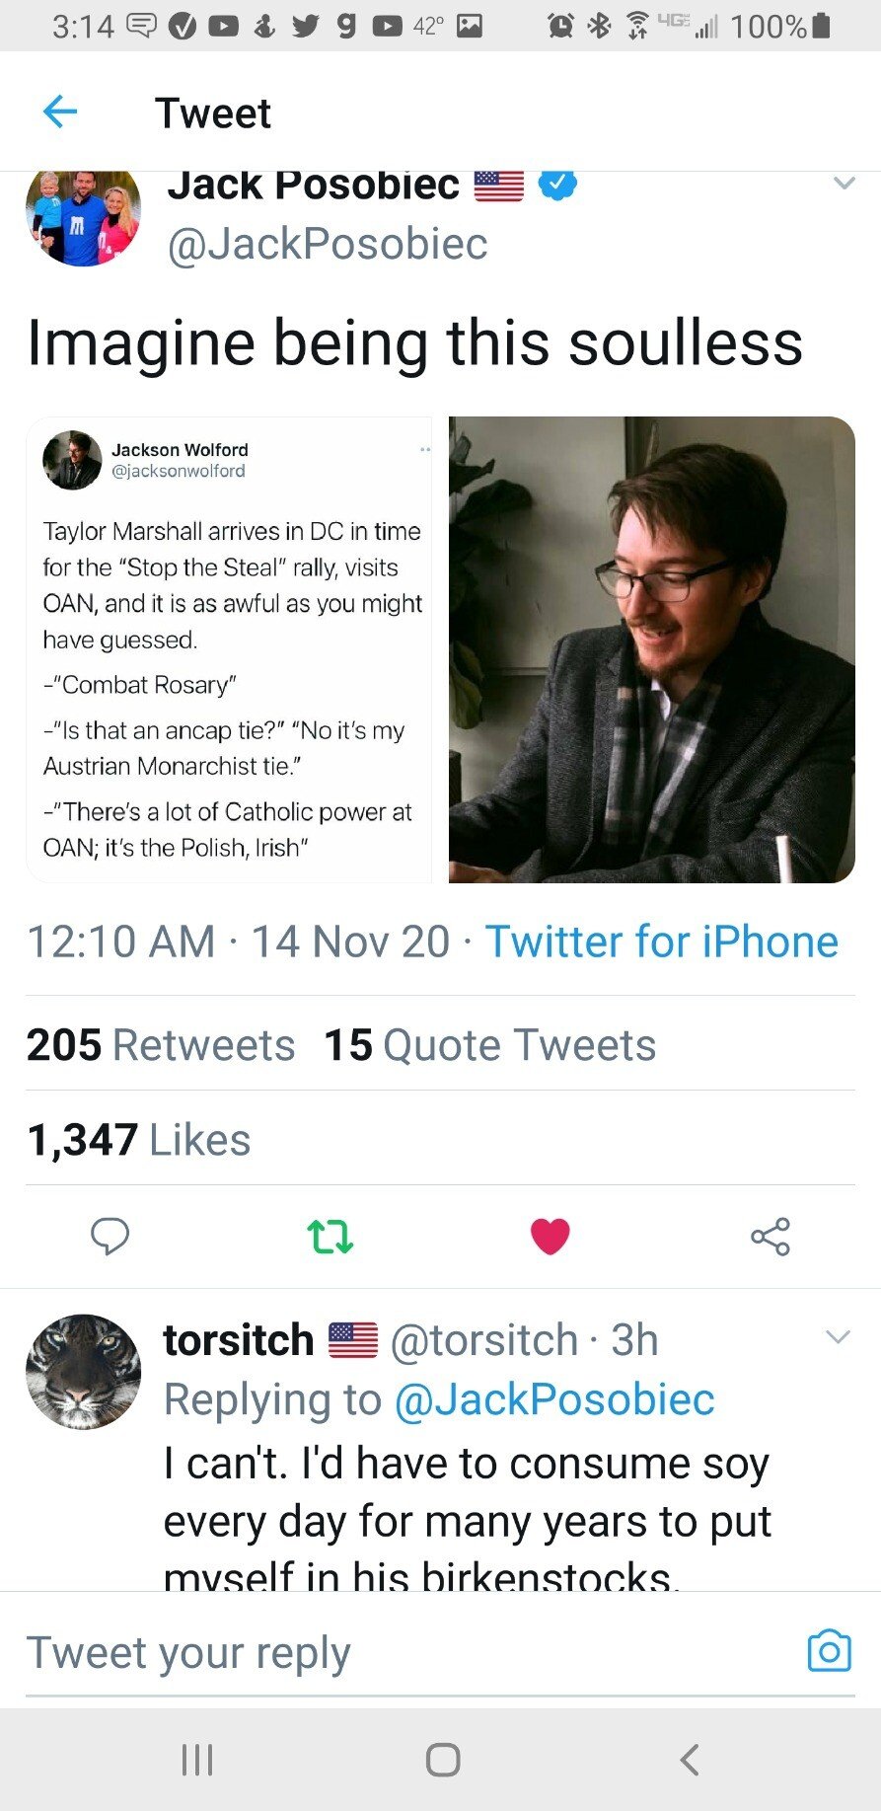Tap the Android recent apps button
Image resolution: width=881 pixels, height=1811 pixels.
coord(197,1759)
